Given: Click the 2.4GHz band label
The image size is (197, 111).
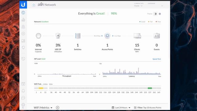Looking at the screenshot, I should (x=45, y=84).
